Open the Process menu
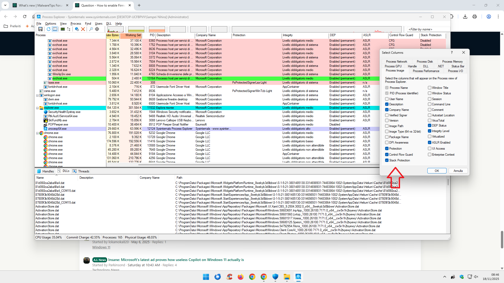The width and height of the screenshot is (504, 283). coord(76,24)
